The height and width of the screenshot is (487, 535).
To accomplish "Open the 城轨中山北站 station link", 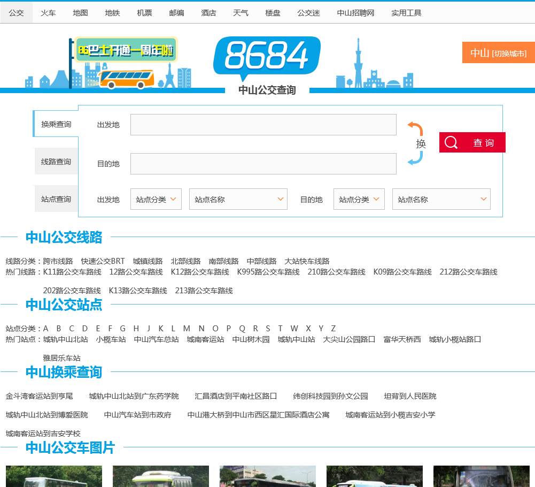I will pos(66,339).
